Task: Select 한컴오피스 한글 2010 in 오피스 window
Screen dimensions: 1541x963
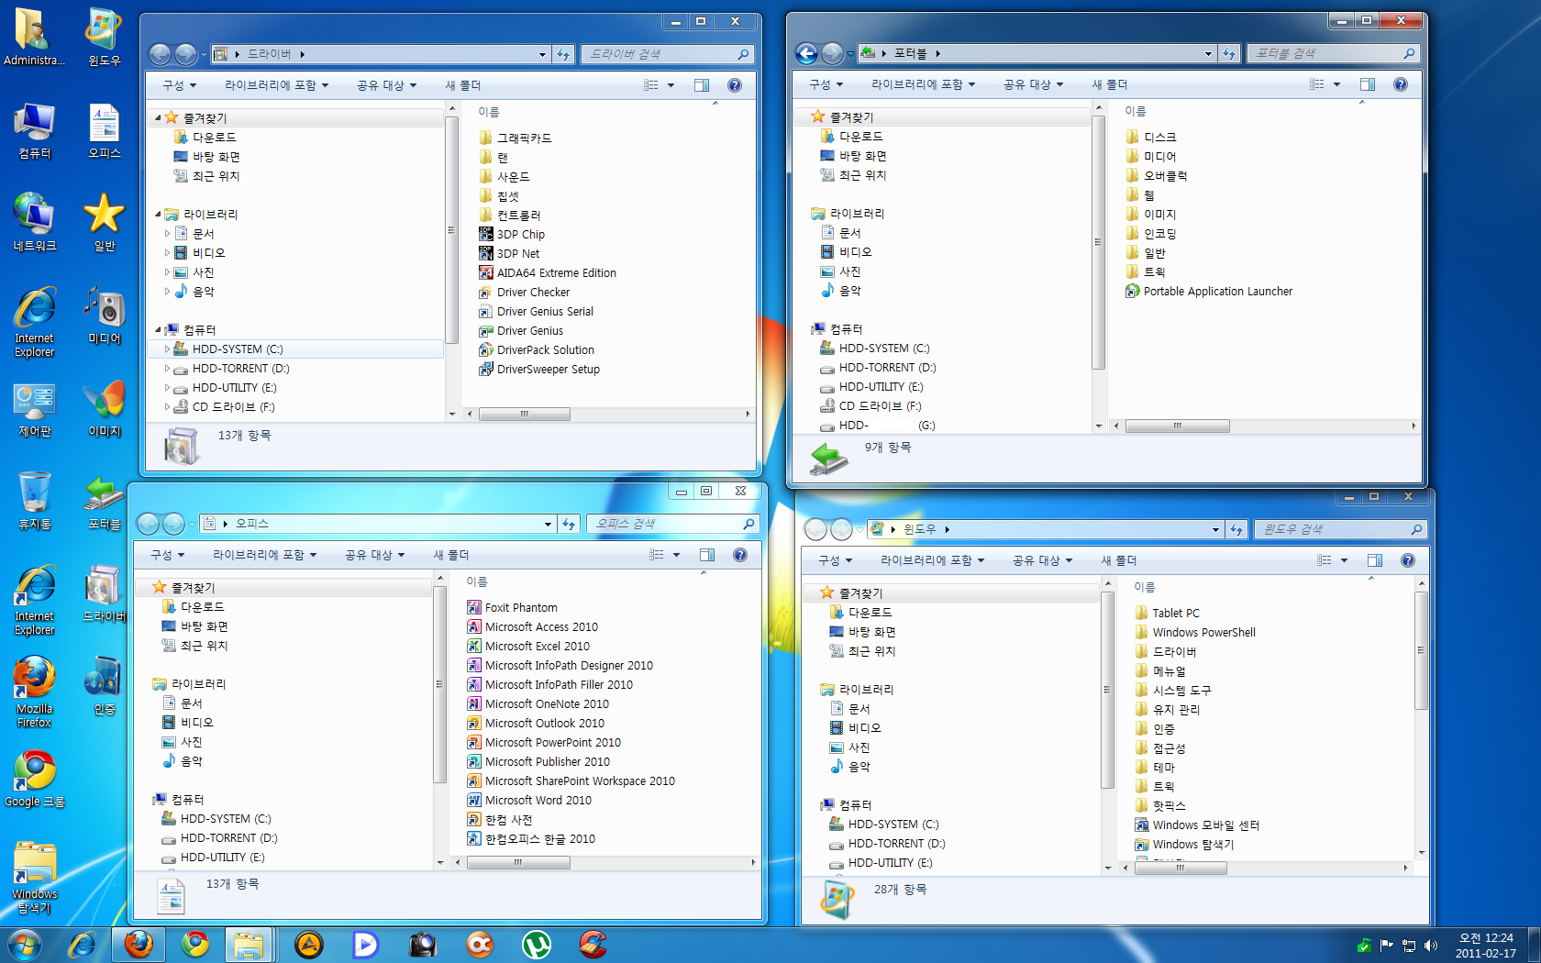Action: 531,838
